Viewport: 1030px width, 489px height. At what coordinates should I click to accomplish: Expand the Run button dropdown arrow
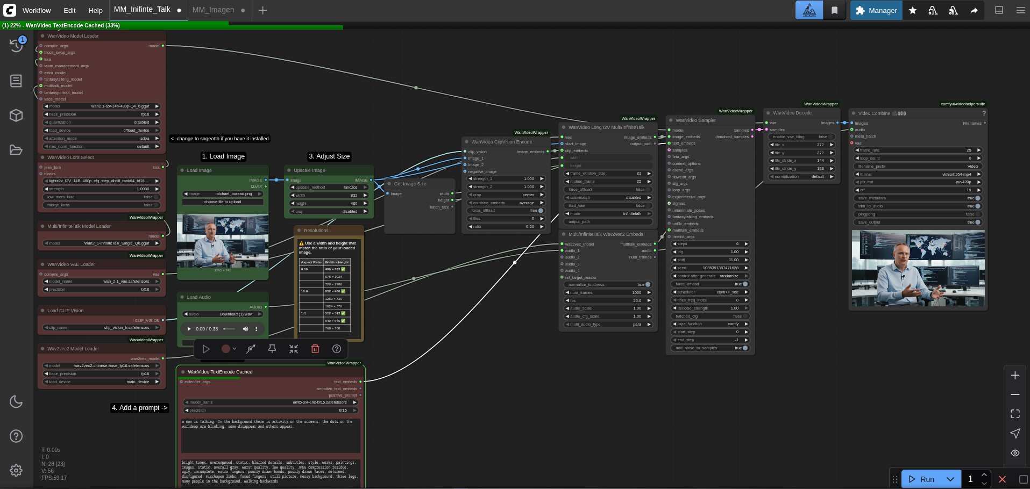[950, 479]
